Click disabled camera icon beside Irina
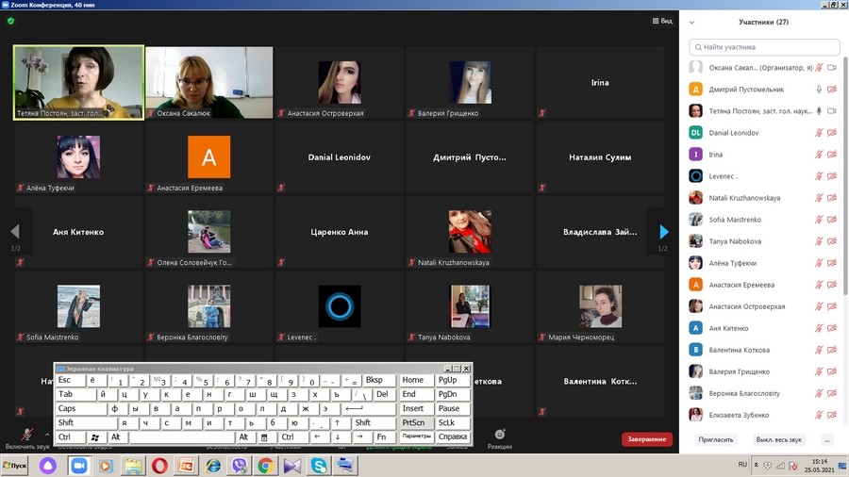 (832, 155)
